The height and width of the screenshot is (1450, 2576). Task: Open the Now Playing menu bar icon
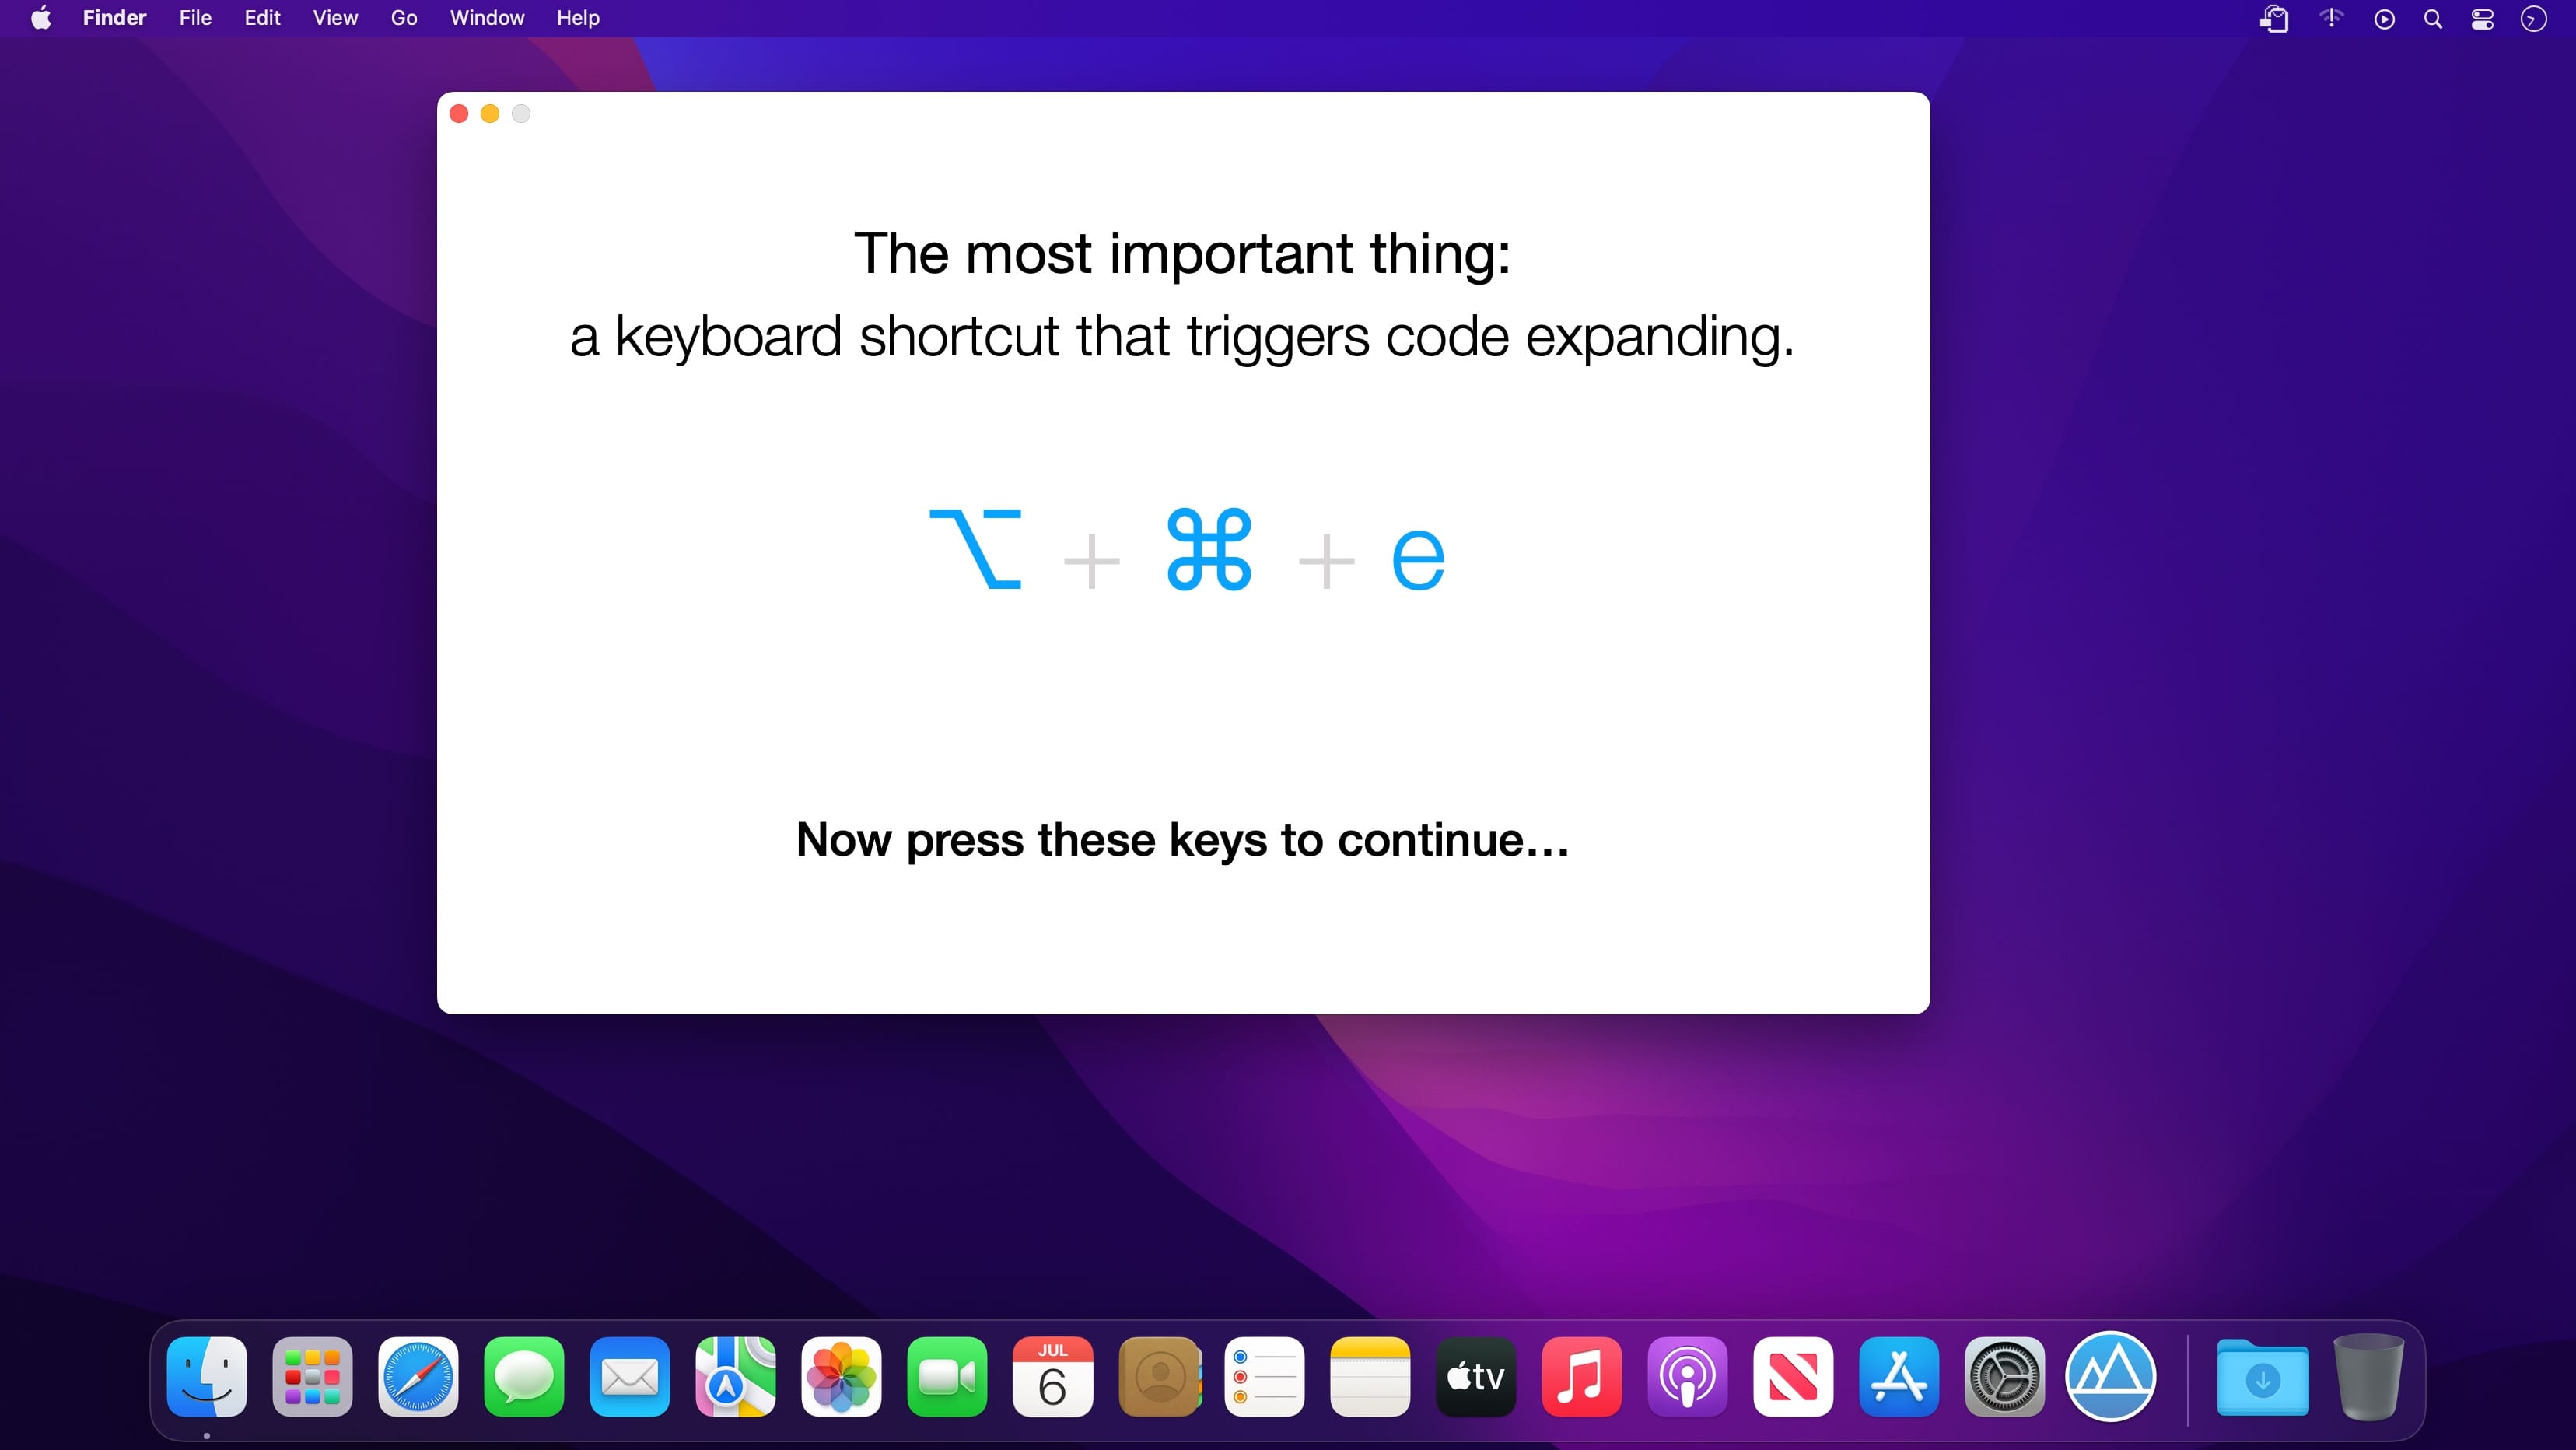click(2384, 19)
